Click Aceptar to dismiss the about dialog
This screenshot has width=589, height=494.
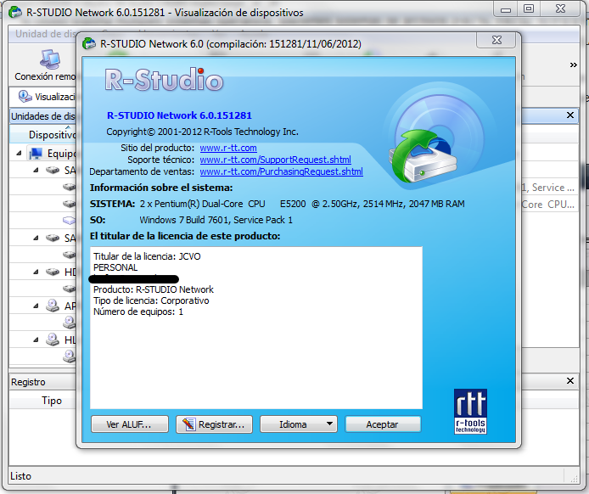tap(383, 424)
